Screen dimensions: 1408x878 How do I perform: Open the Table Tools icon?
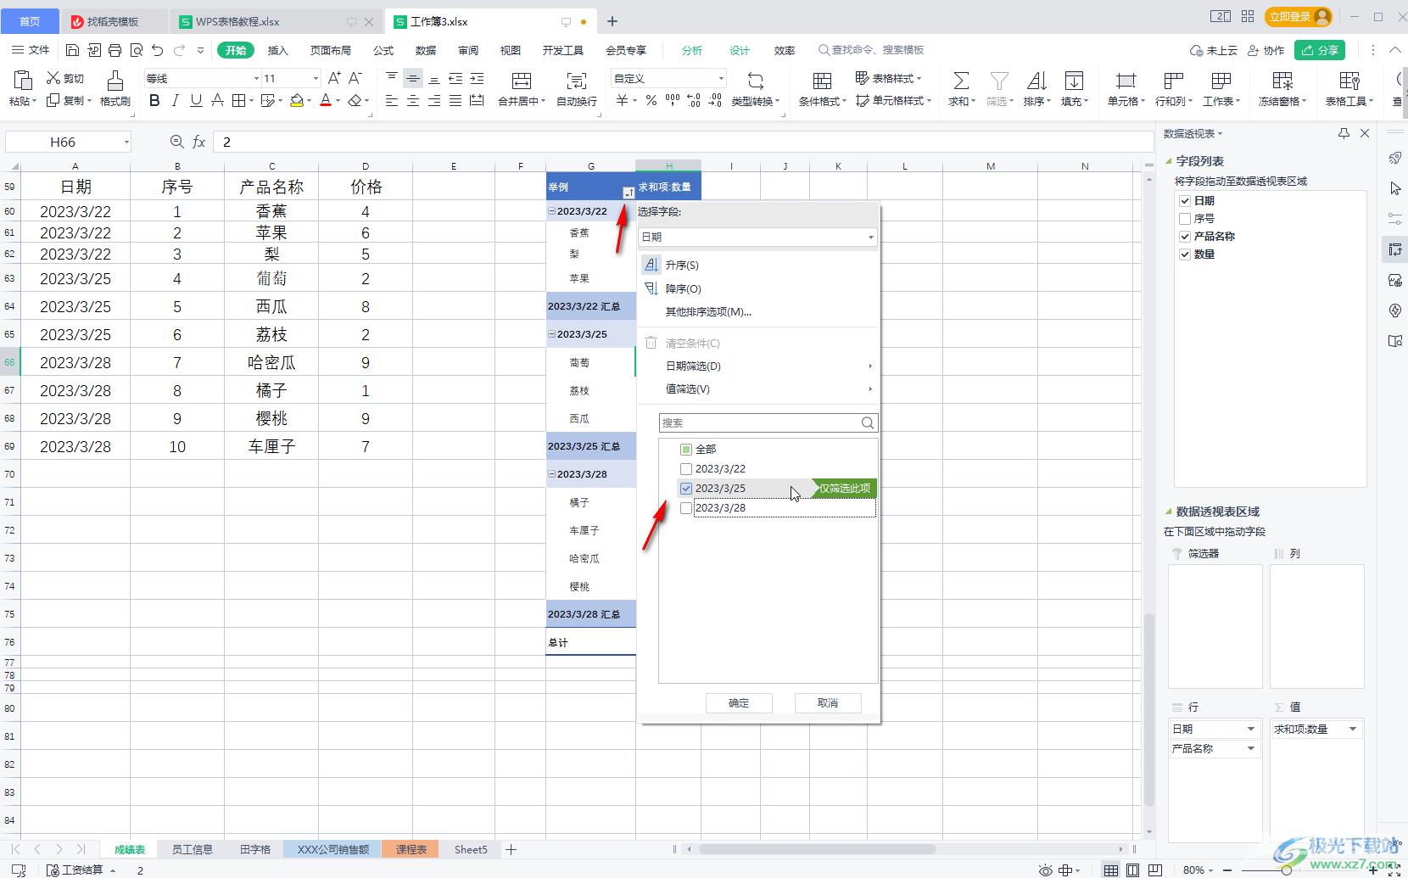tap(1349, 81)
